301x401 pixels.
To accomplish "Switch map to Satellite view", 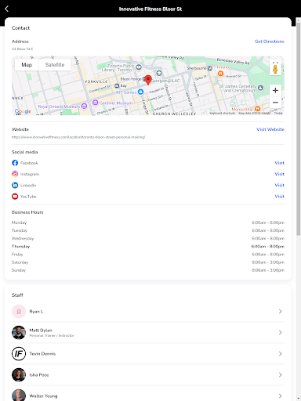I will click(55, 65).
